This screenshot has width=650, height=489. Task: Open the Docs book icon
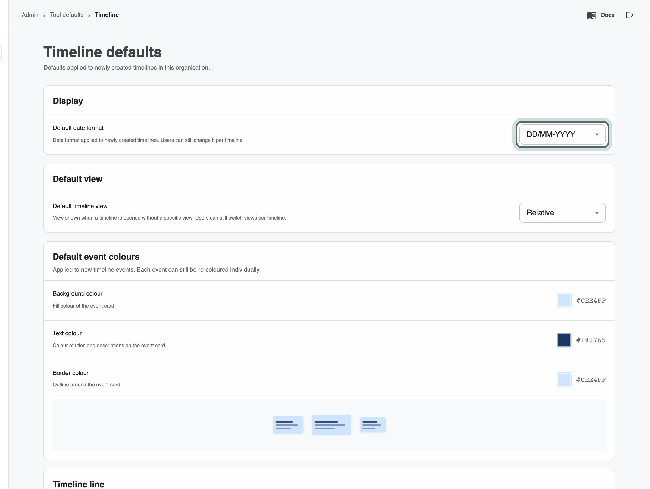click(x=592, y=15)
